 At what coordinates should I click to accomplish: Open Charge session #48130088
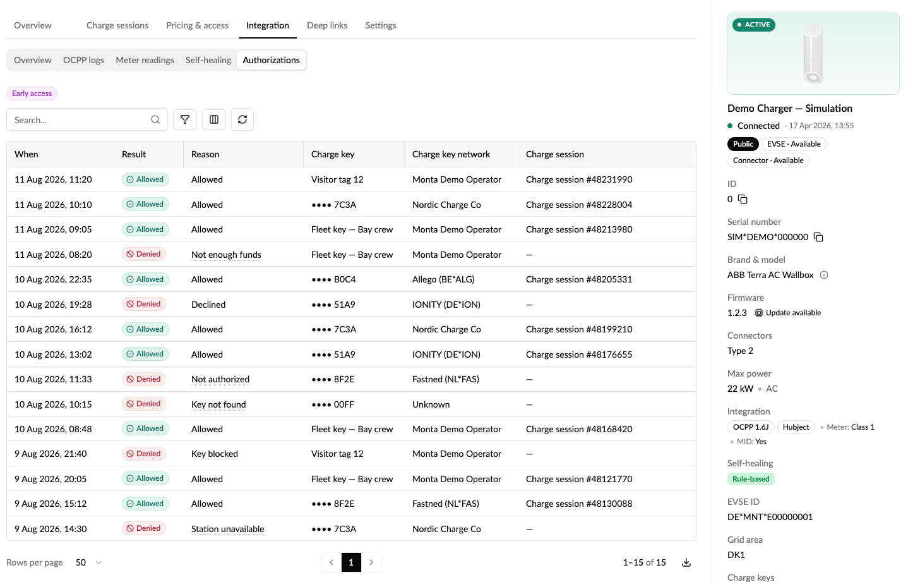point(579,504)
